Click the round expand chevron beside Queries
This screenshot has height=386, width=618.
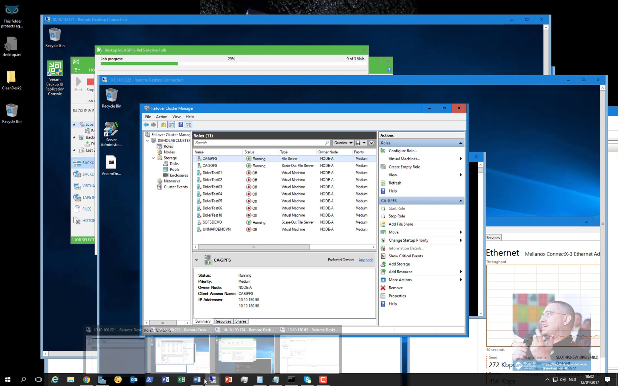371,143
